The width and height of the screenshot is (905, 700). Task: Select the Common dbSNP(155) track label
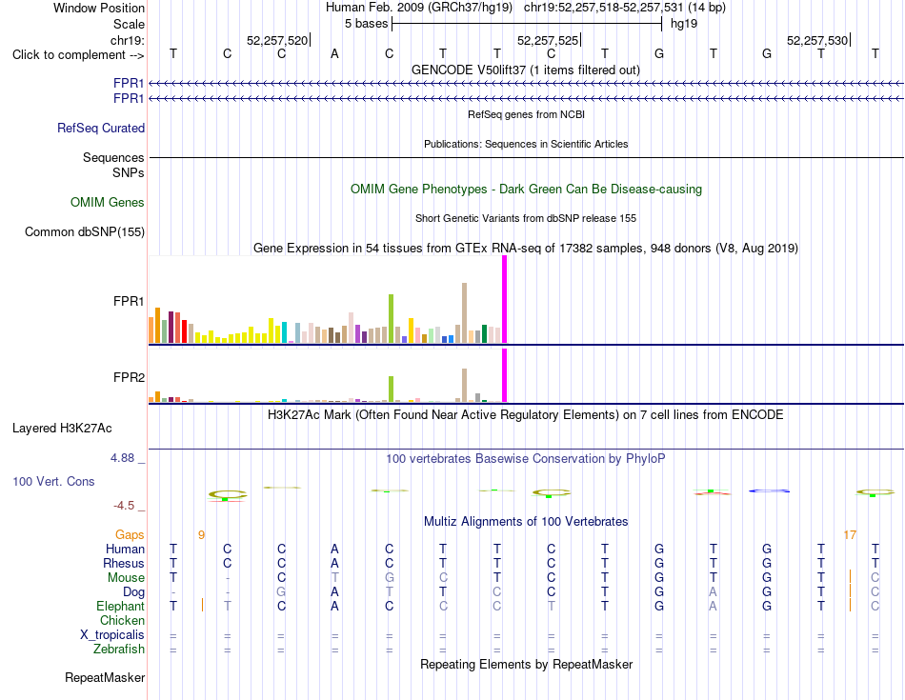[84, 232]
